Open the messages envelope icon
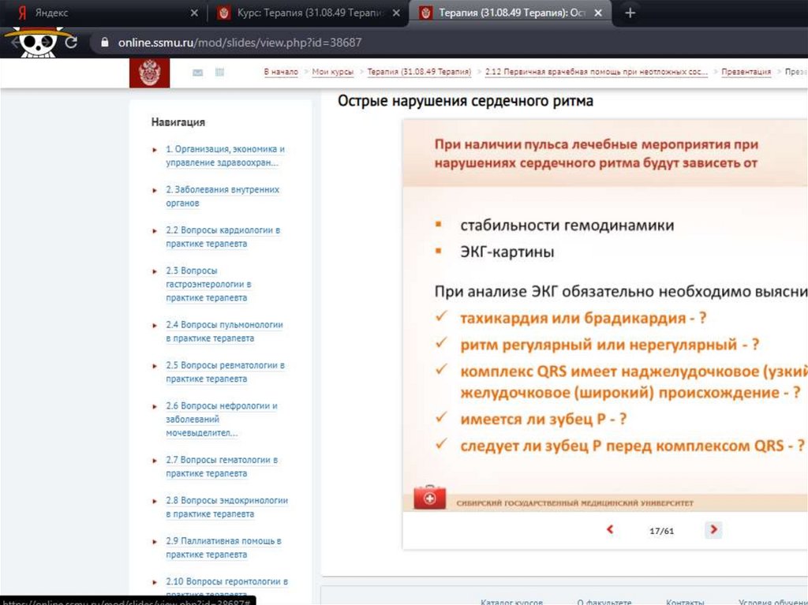The image size is (808, 605). click(197, 73)
